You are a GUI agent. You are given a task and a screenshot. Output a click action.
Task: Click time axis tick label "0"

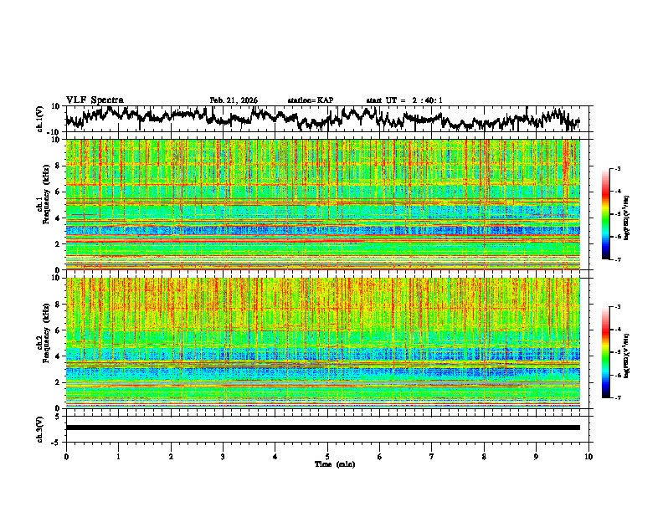(66, 457)
